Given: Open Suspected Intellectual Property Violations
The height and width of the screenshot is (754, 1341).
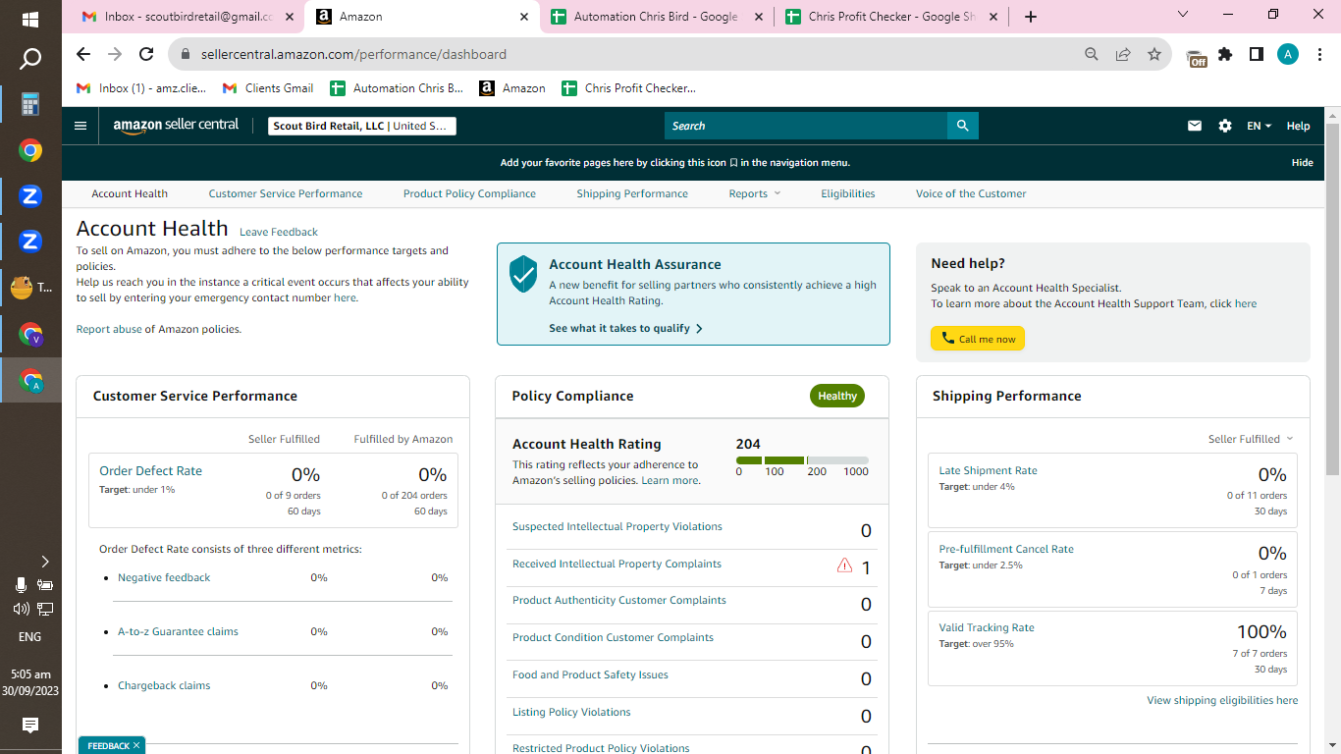Looking at the screenshot, I should [x=617, y=526].
